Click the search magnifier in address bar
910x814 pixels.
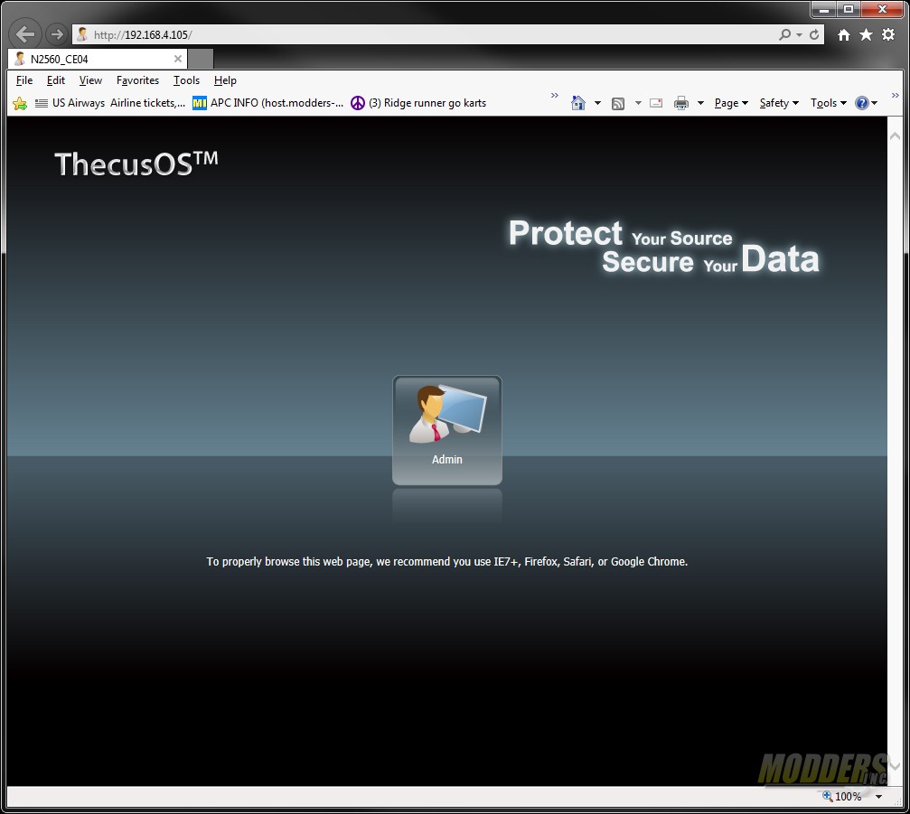(x=784, y=35)
